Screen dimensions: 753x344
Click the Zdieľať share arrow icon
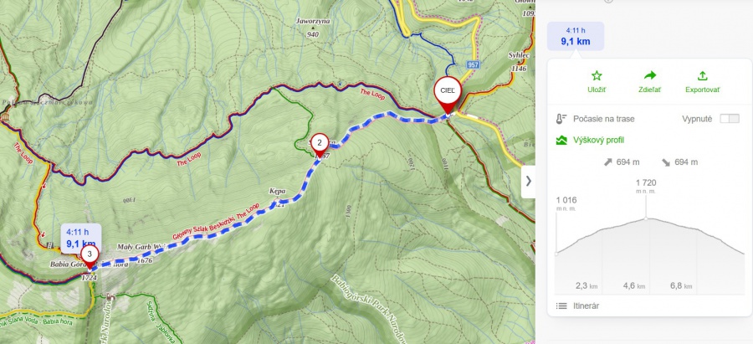pos(650,75)
